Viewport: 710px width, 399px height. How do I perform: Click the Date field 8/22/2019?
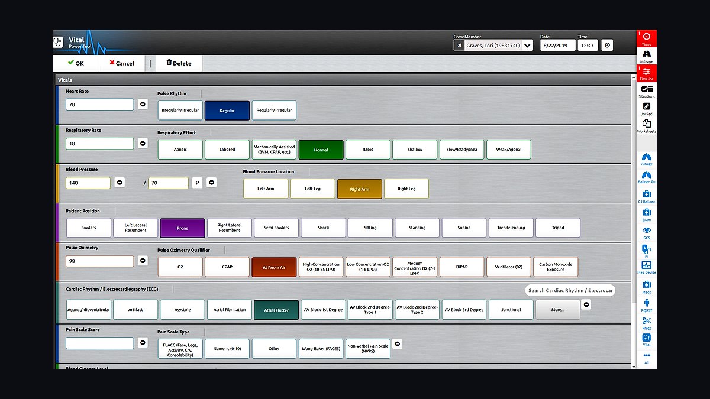click(557, 46)
